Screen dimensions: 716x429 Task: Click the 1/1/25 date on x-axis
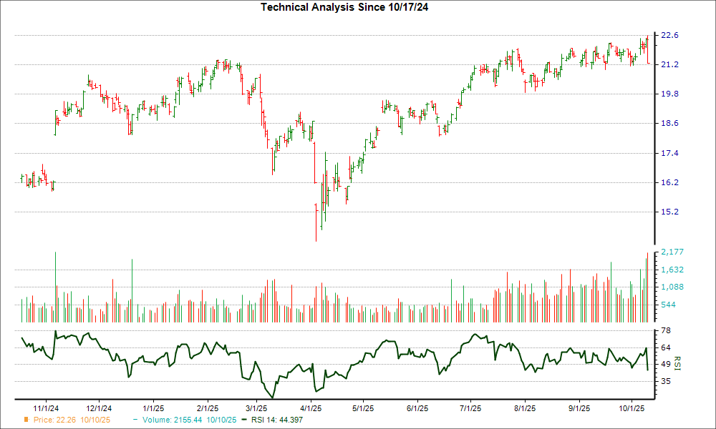click(153, 408)
